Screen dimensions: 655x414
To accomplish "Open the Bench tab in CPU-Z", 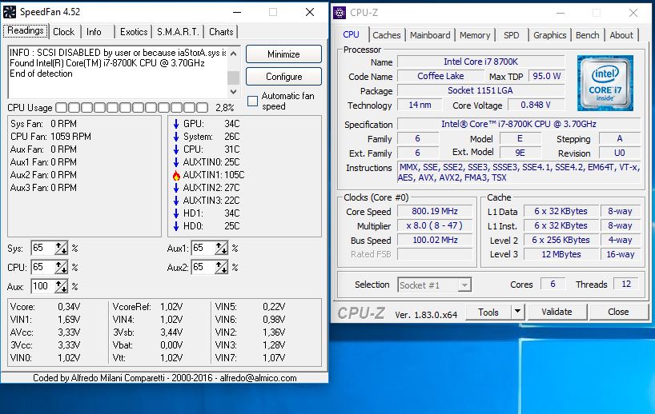I will click(x=587, y=35).
